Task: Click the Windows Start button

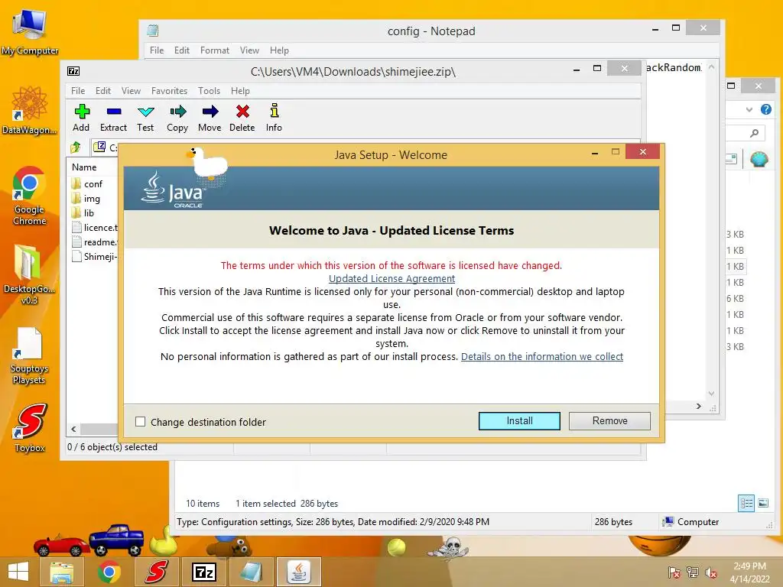Action: (x=18, y=572)
